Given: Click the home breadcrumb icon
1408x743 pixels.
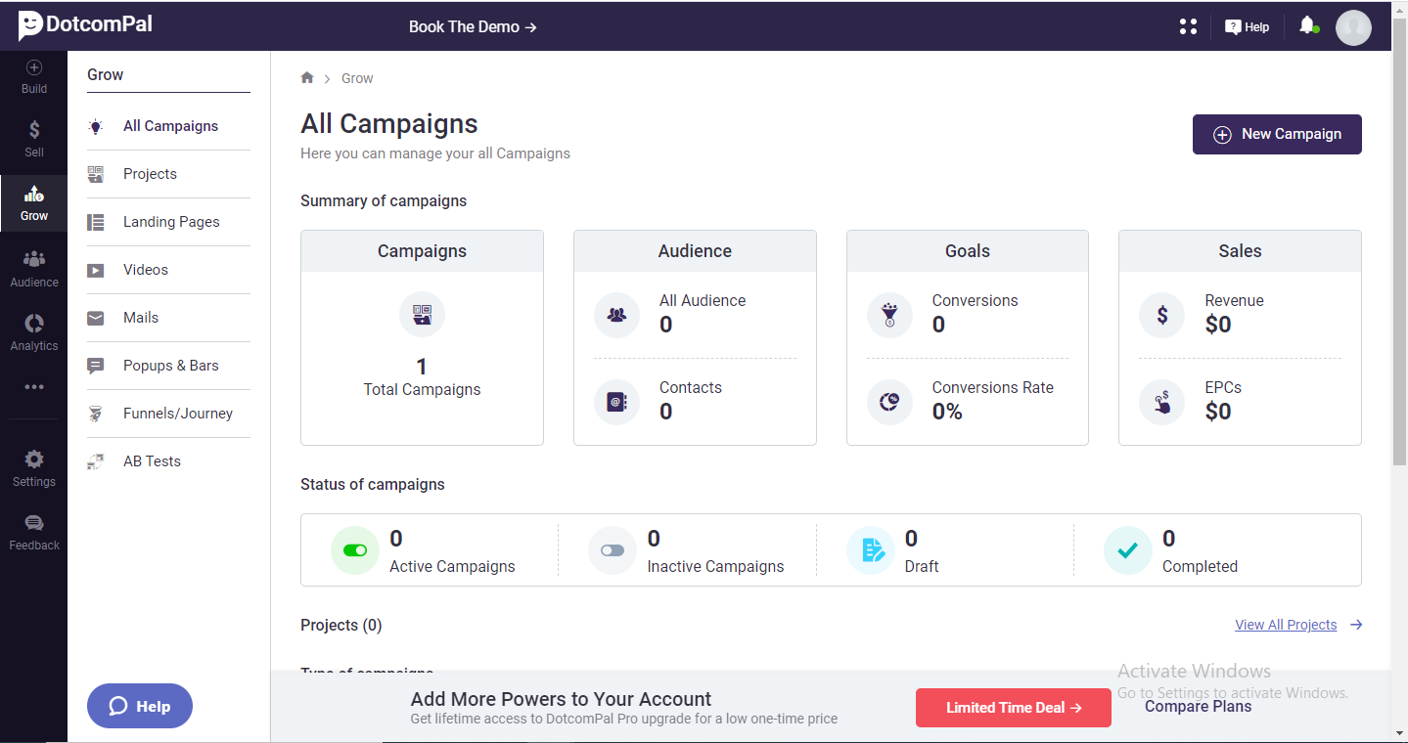Looking at the screenshot, I should coord(307,78).
